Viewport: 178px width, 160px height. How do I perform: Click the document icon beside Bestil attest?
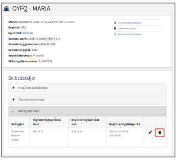pyautogui.click(x=115, y=34)
